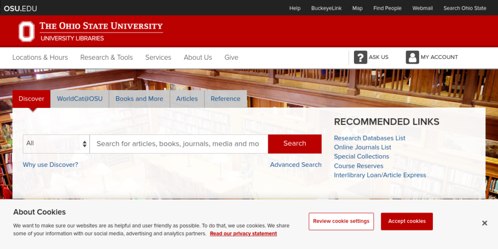Click the Ohio State University wordmark
Image resolution: width=498 pixels, height=249 pixels.
[x=101, y=26]
